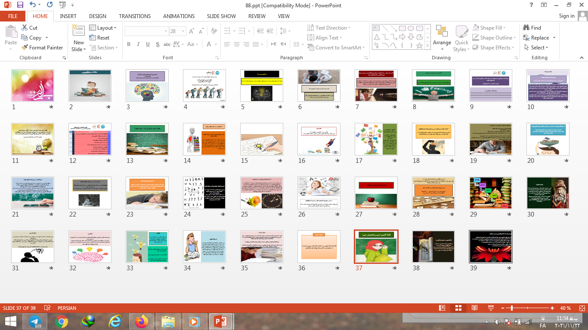This screenshot has width=588, height=330.
Task: Toggle Bold formatting
Action: pyautogui.click(x=129, y=44)
